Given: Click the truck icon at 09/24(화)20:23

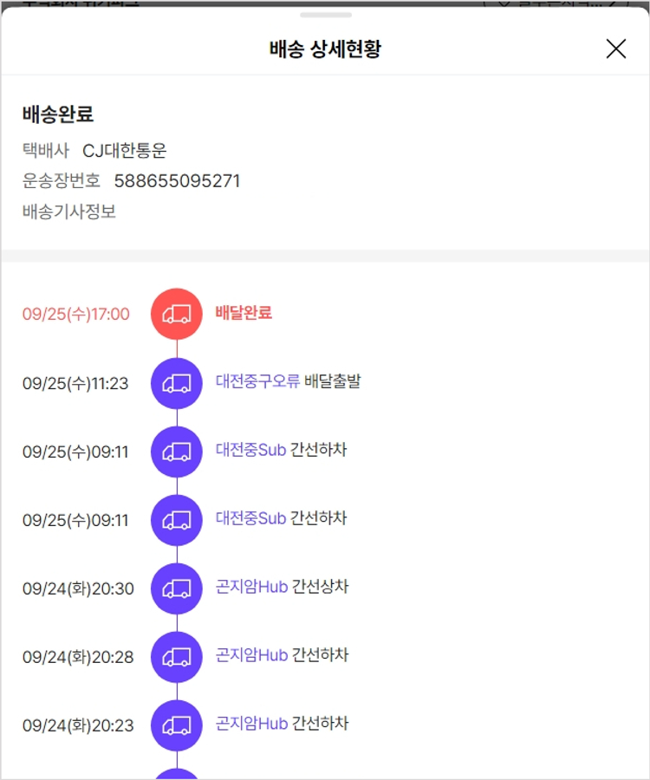Looking at the screenshot, I should (x=177, y=725).
